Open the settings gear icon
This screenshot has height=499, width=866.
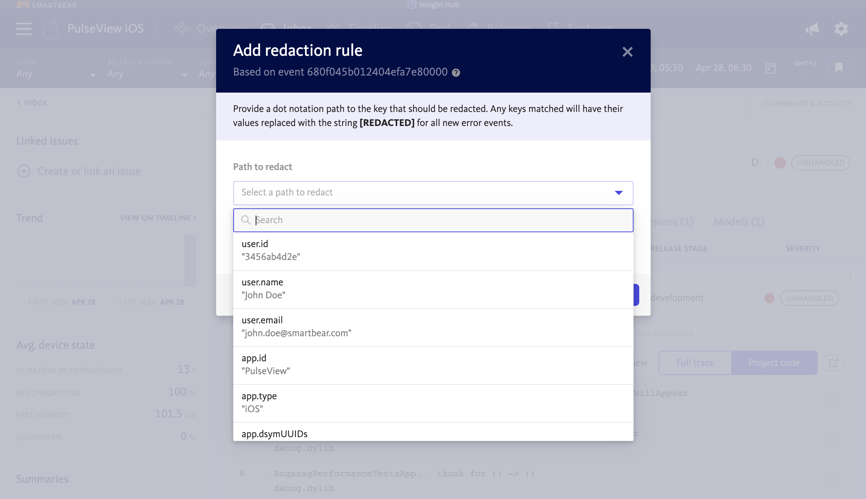tap(841, 29)
